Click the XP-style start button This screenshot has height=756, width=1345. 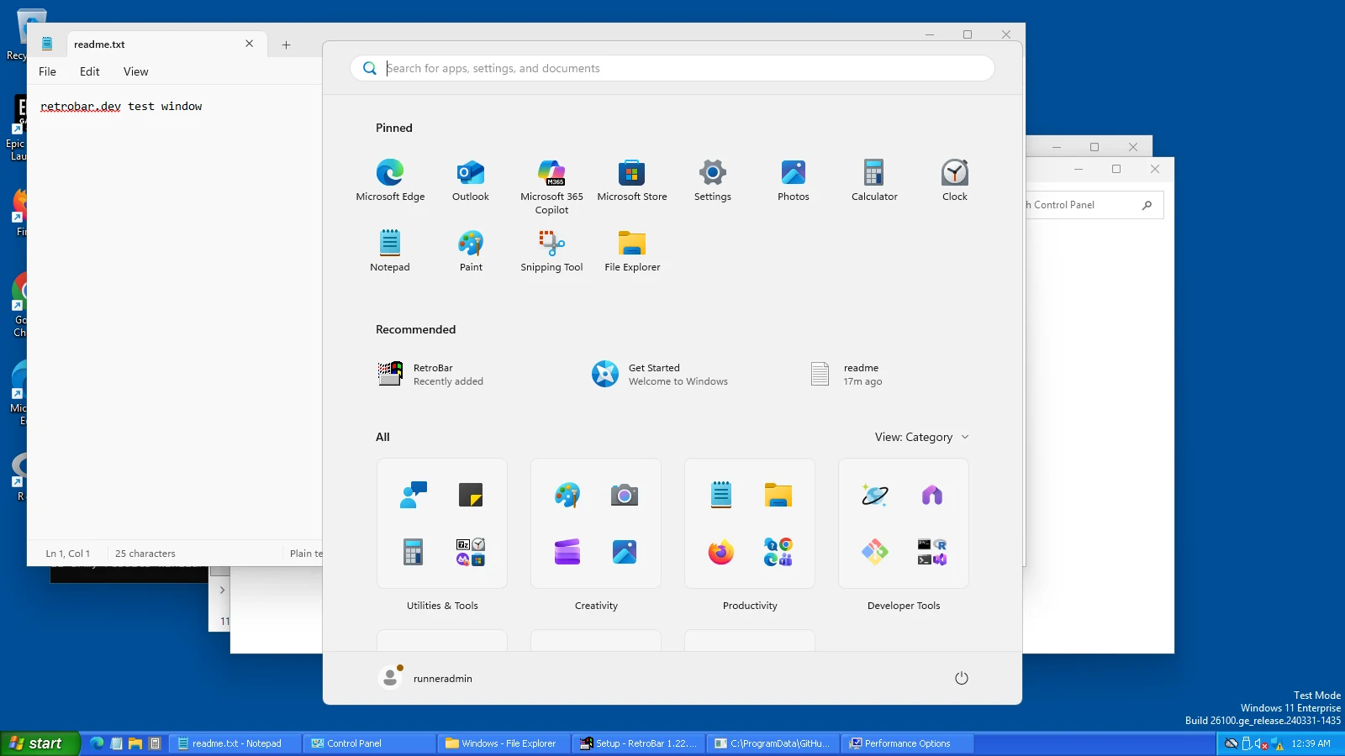pyautogui.click(x=40, y=743)
